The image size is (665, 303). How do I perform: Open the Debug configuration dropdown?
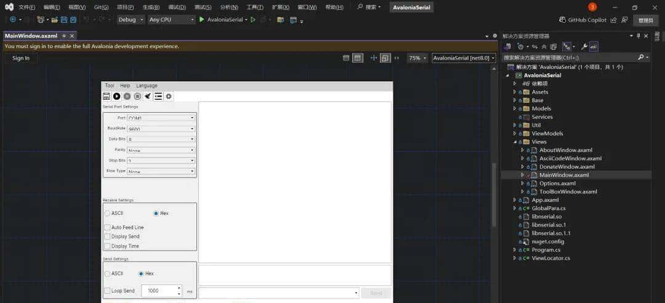pos(131,20)
